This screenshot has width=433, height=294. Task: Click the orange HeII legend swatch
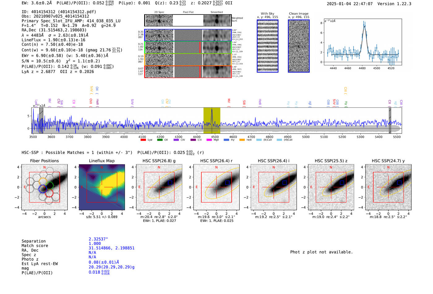tap(242, 140)
